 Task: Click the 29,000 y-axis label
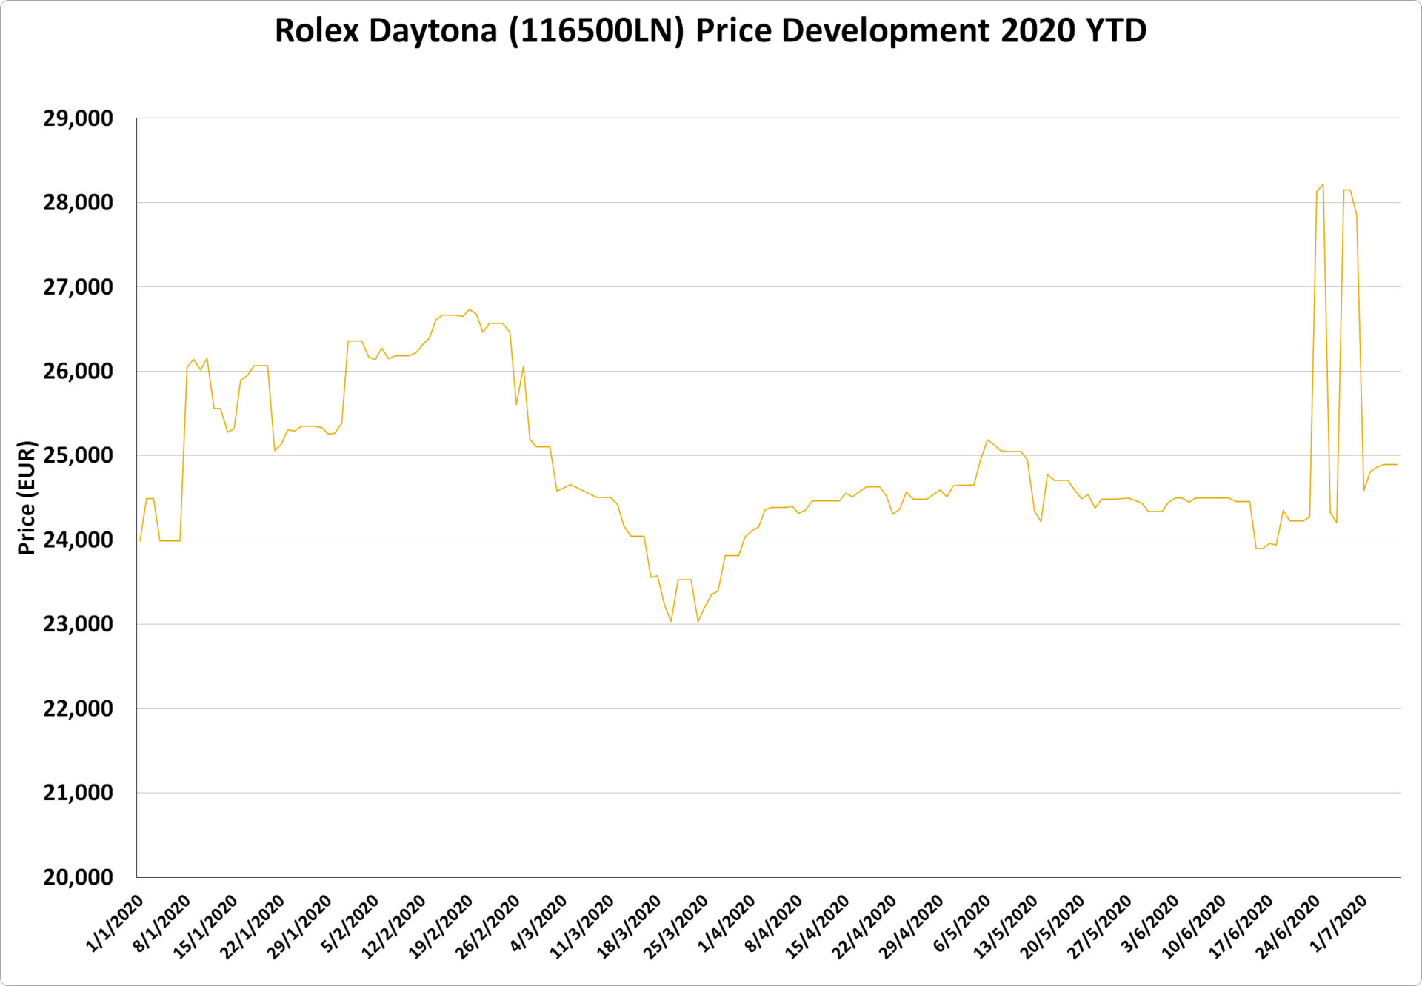(x=78, y=118)
